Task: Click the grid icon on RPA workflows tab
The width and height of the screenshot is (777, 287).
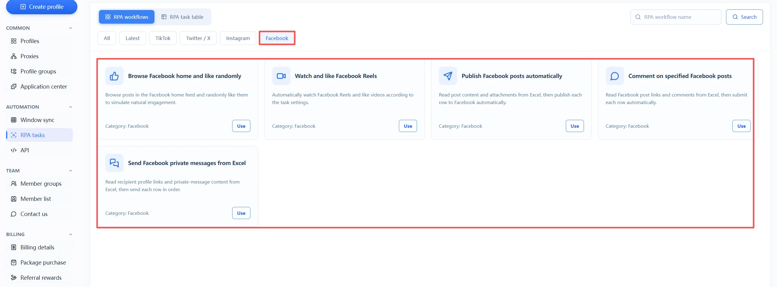Action: (108, 17)
